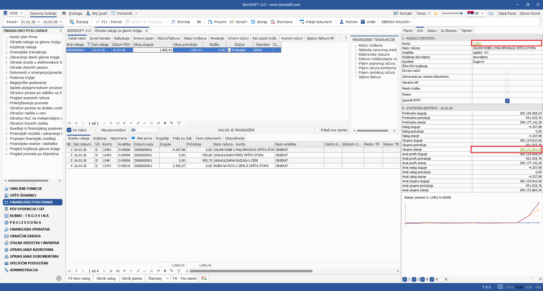The height and width of the screenshot is (291, 543).
Task: Open the Vezni dokumenti tab
Action: (208, 138)
